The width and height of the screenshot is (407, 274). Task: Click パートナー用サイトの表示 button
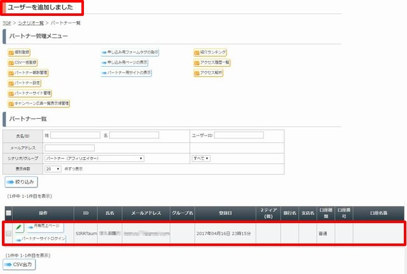pos(126,72)
